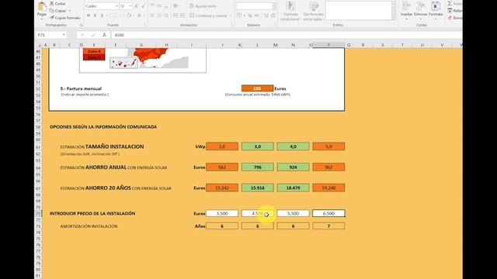Click Ajustar texto button
This screenshot has width=497, height=279.
tap(203, 6)
